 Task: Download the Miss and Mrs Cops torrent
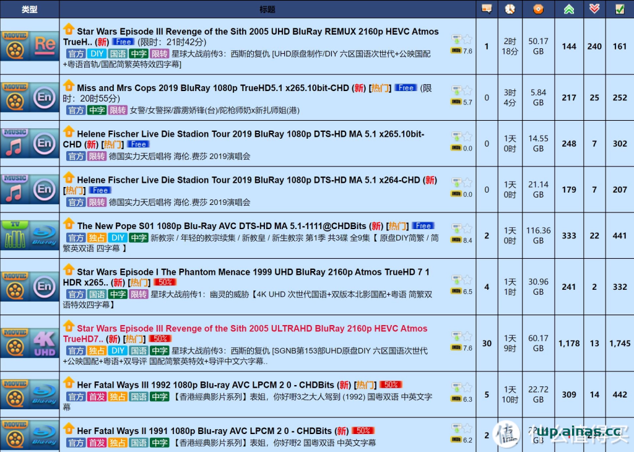click(456, 90)
